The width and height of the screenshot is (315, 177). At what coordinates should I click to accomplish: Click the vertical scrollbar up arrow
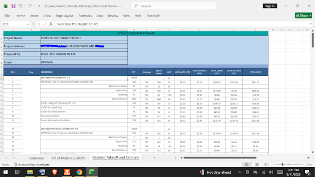click(x=313, y=31)
